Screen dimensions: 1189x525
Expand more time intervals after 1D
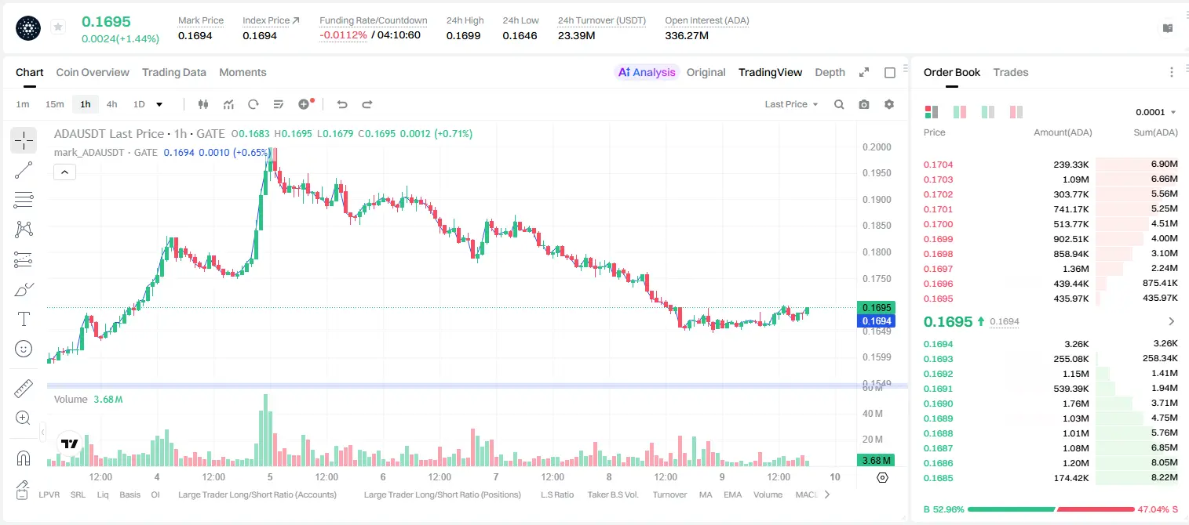[159, 104]
